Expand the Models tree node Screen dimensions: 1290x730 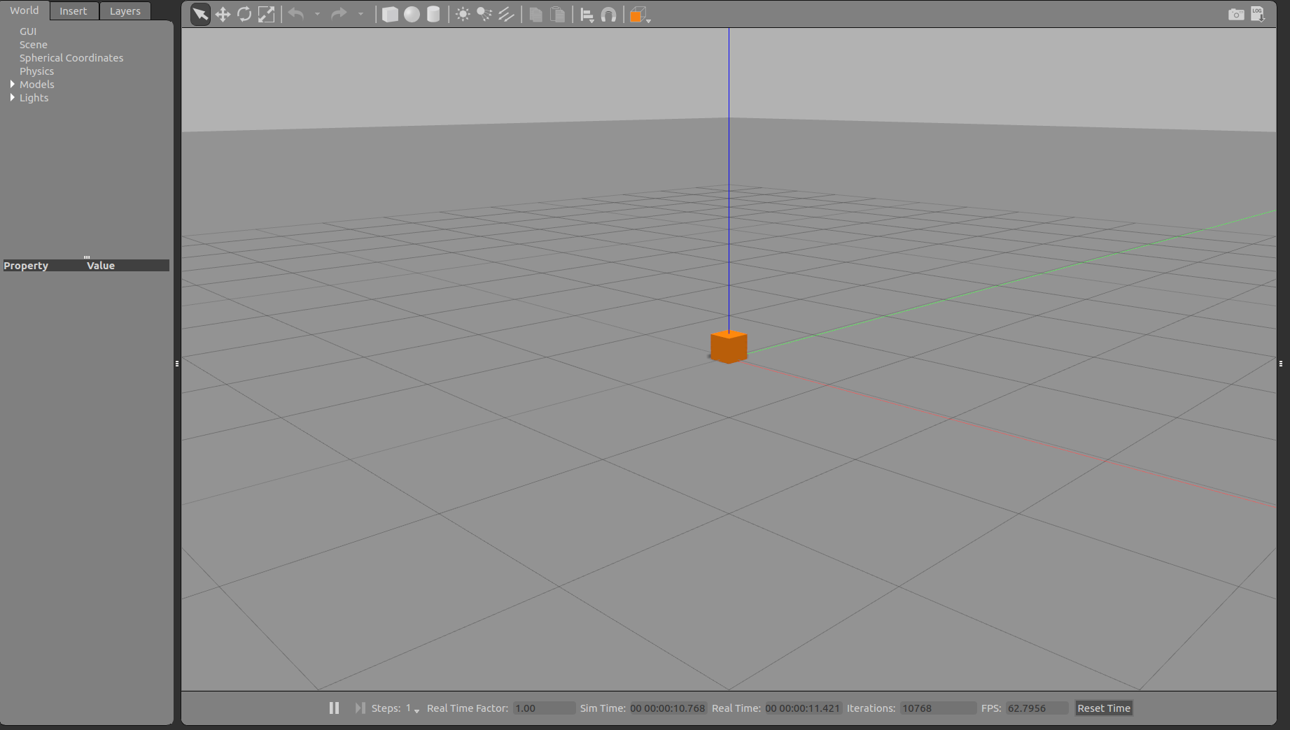pos(13,85)
